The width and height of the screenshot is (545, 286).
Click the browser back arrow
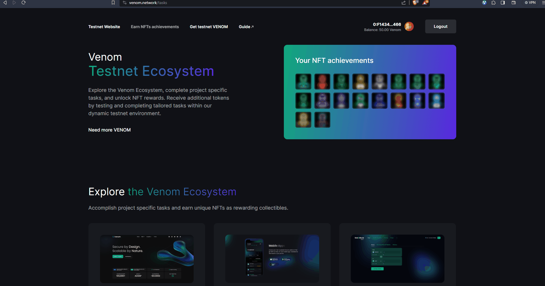tap(5, 3)
